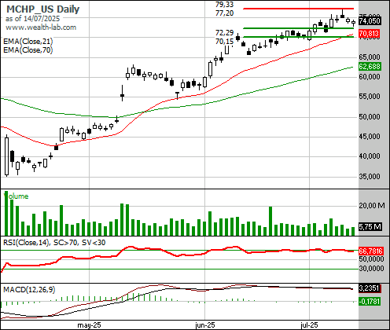The height and width of the screenshot is (330, 390).
Task: Click the may-25 date axis label
Action: click(89, 325)
